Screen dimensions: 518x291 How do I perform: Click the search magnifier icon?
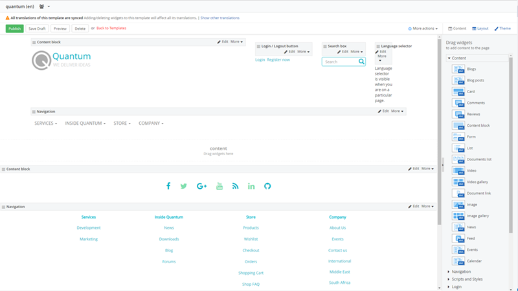[x=361, y=62]
